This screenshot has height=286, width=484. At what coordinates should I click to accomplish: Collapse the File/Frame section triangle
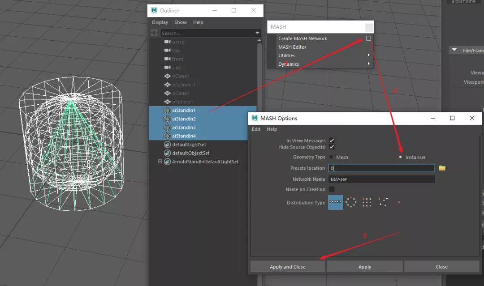(x=454, y=50)
